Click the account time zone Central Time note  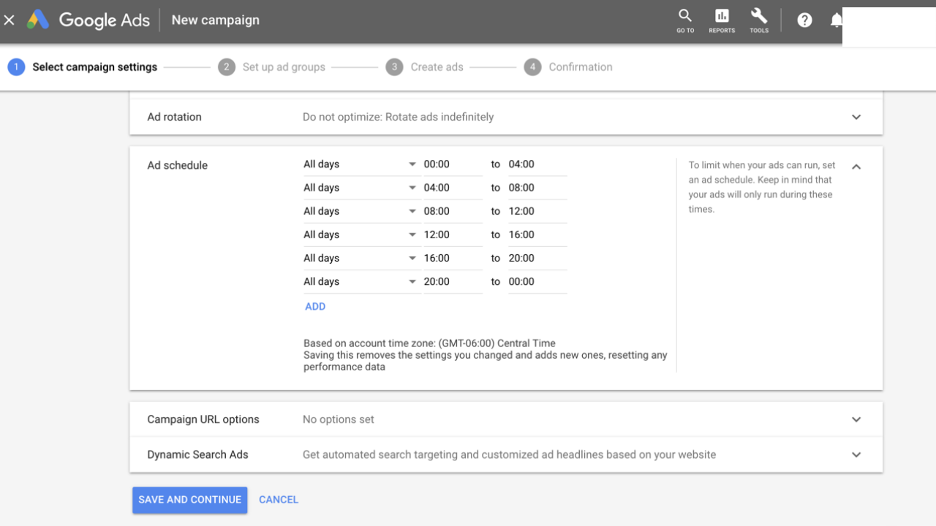(430, 343)
